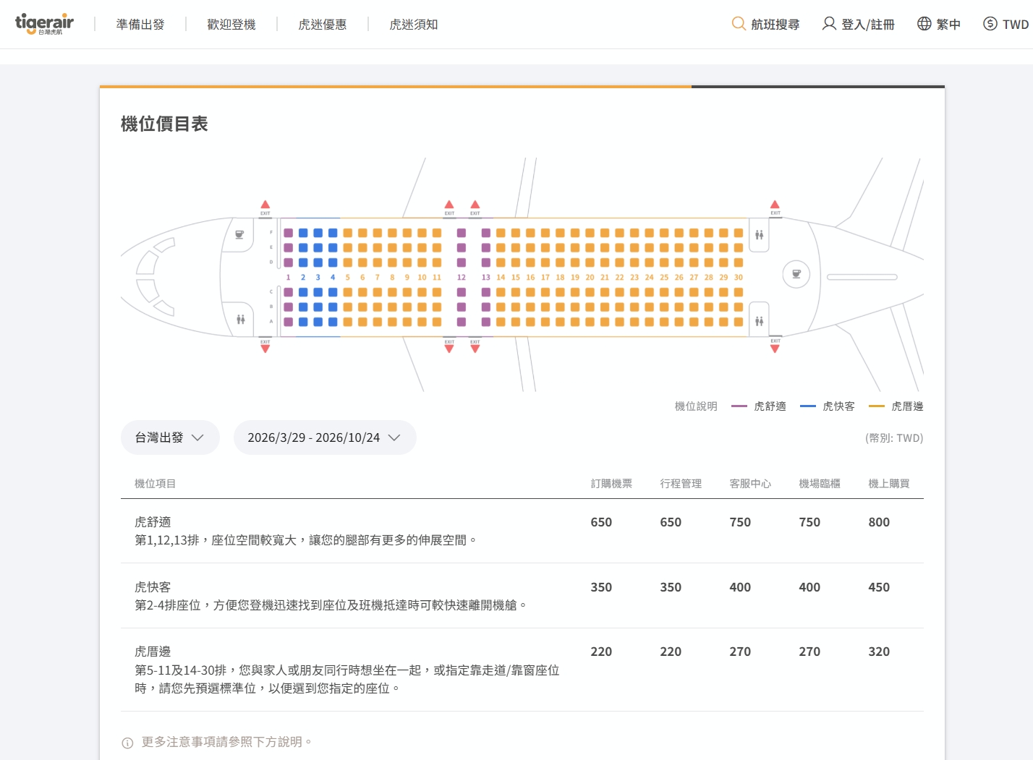This screenshot has width=1033, height=760.
Task: Click the 450 price in 虎快客 row
Action: click(879, 587)
